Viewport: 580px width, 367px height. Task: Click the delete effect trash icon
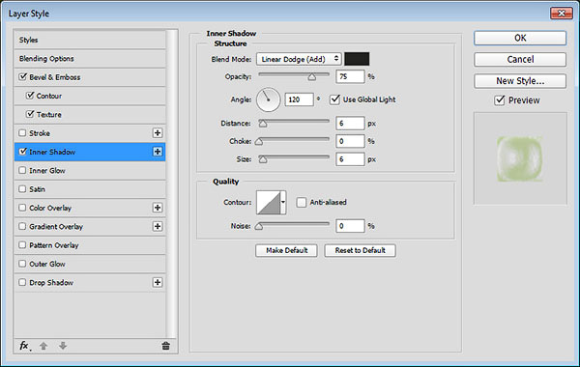pyautogui.click(x=165, y=346)
